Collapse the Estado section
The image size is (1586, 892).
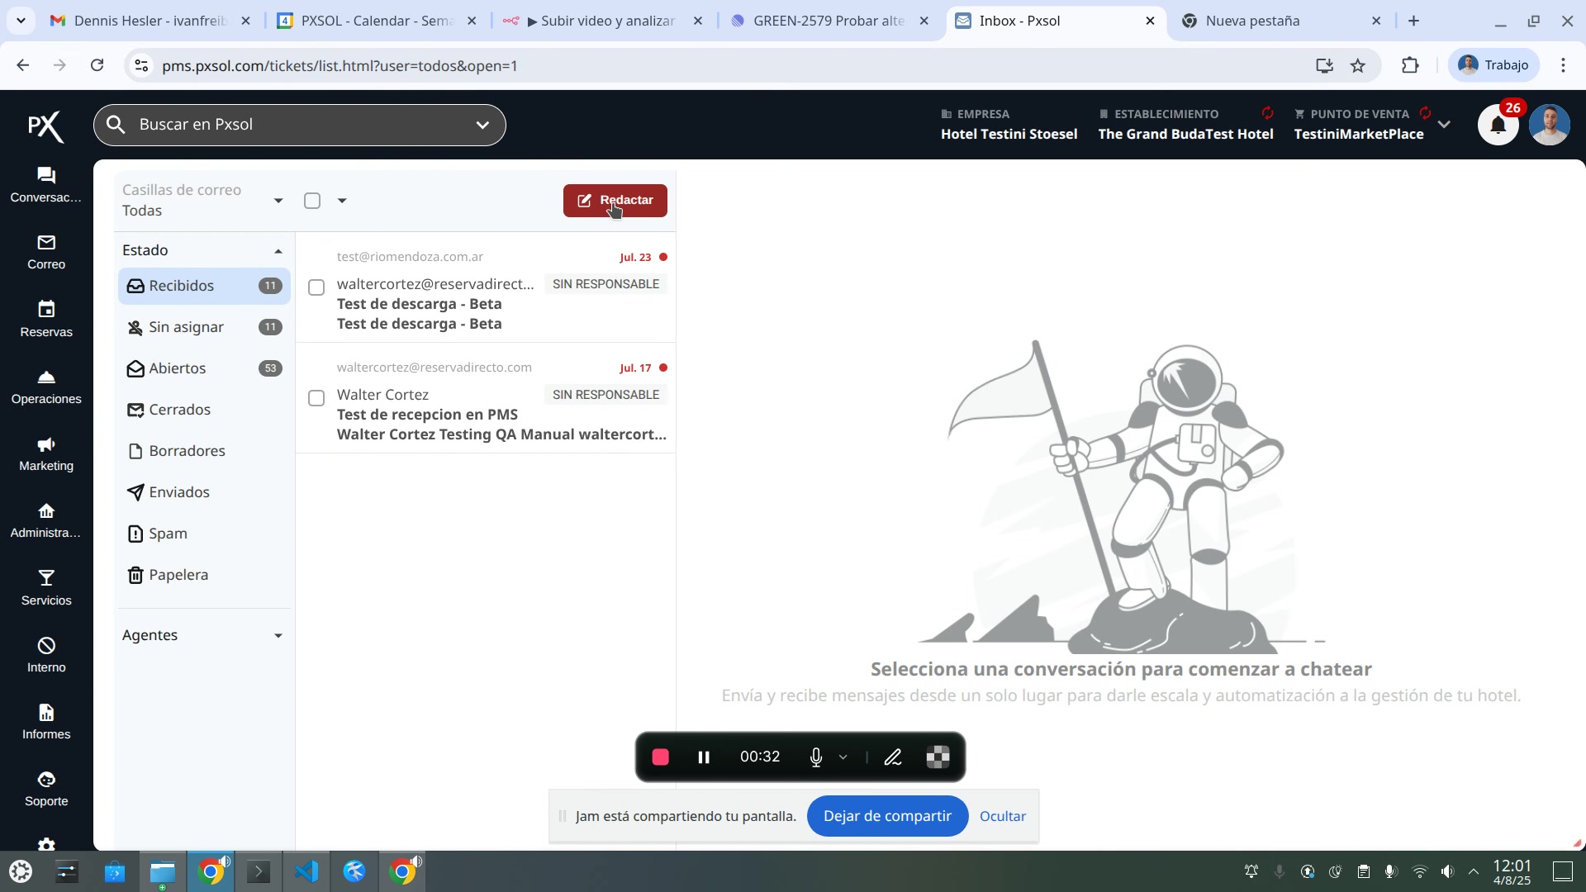(278, 251)
